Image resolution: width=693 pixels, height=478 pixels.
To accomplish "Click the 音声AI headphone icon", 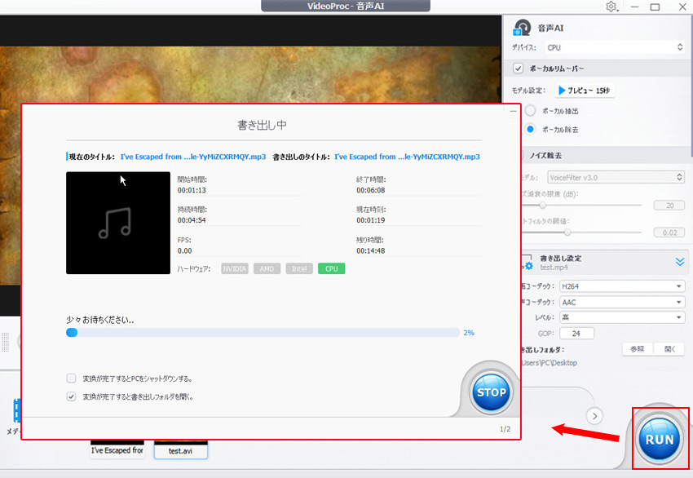I will tap(523, 29).
